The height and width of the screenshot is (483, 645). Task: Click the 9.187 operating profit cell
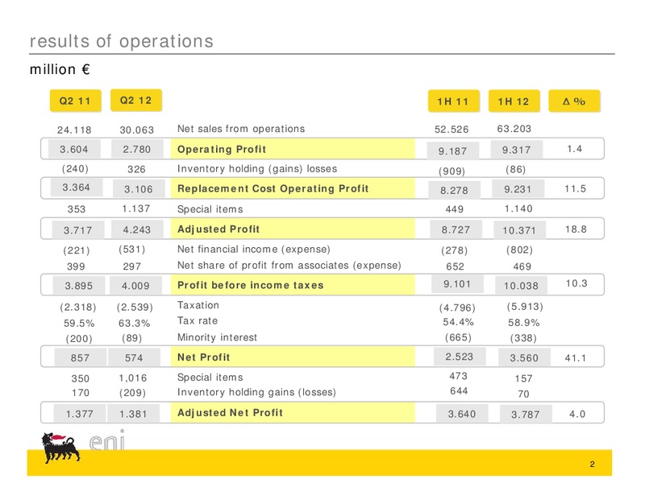tap(452, 151)
